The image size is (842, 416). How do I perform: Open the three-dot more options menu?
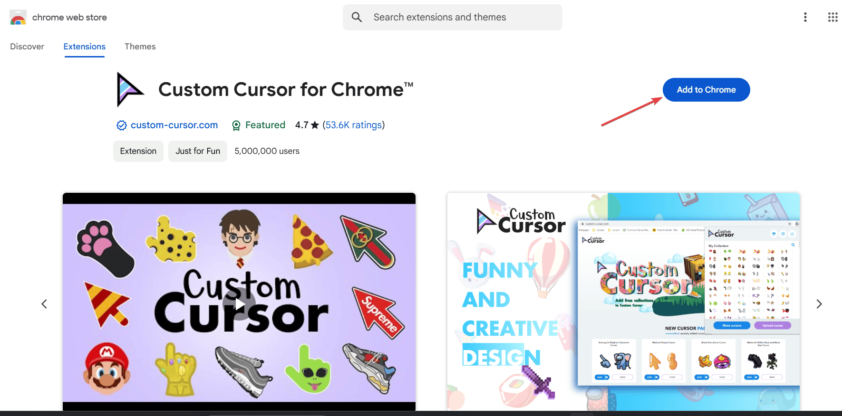(x=805, y=17)
